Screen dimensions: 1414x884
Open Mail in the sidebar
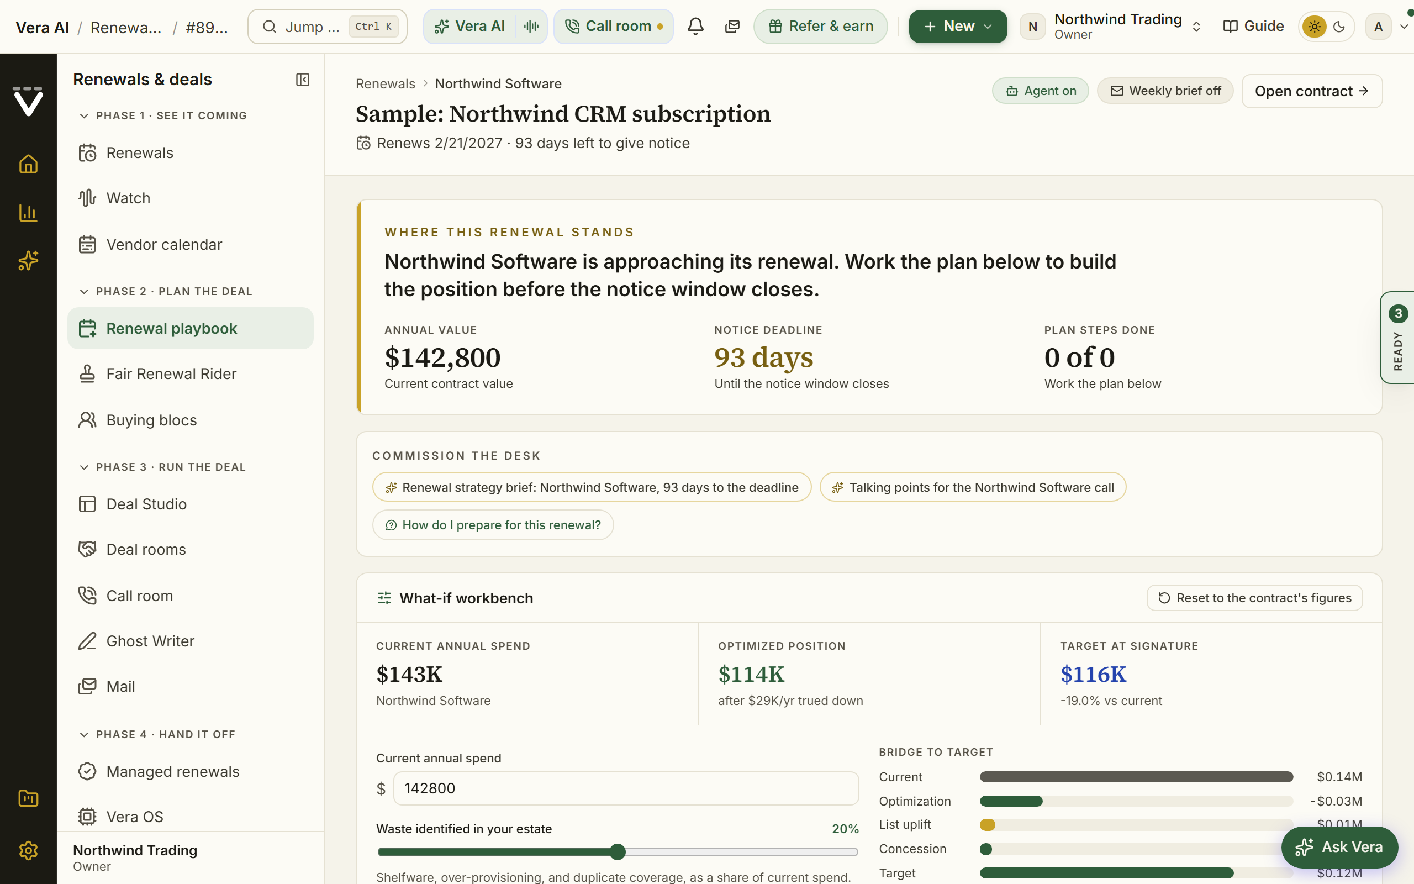pos(191,686)
